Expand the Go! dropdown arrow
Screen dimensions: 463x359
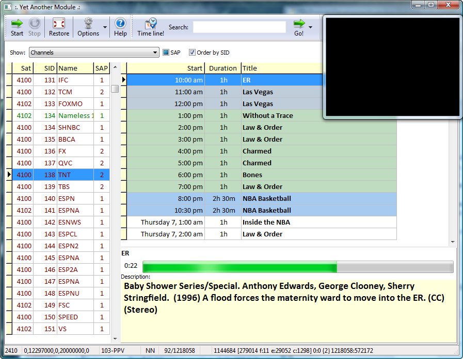click(x=310, y=27)
